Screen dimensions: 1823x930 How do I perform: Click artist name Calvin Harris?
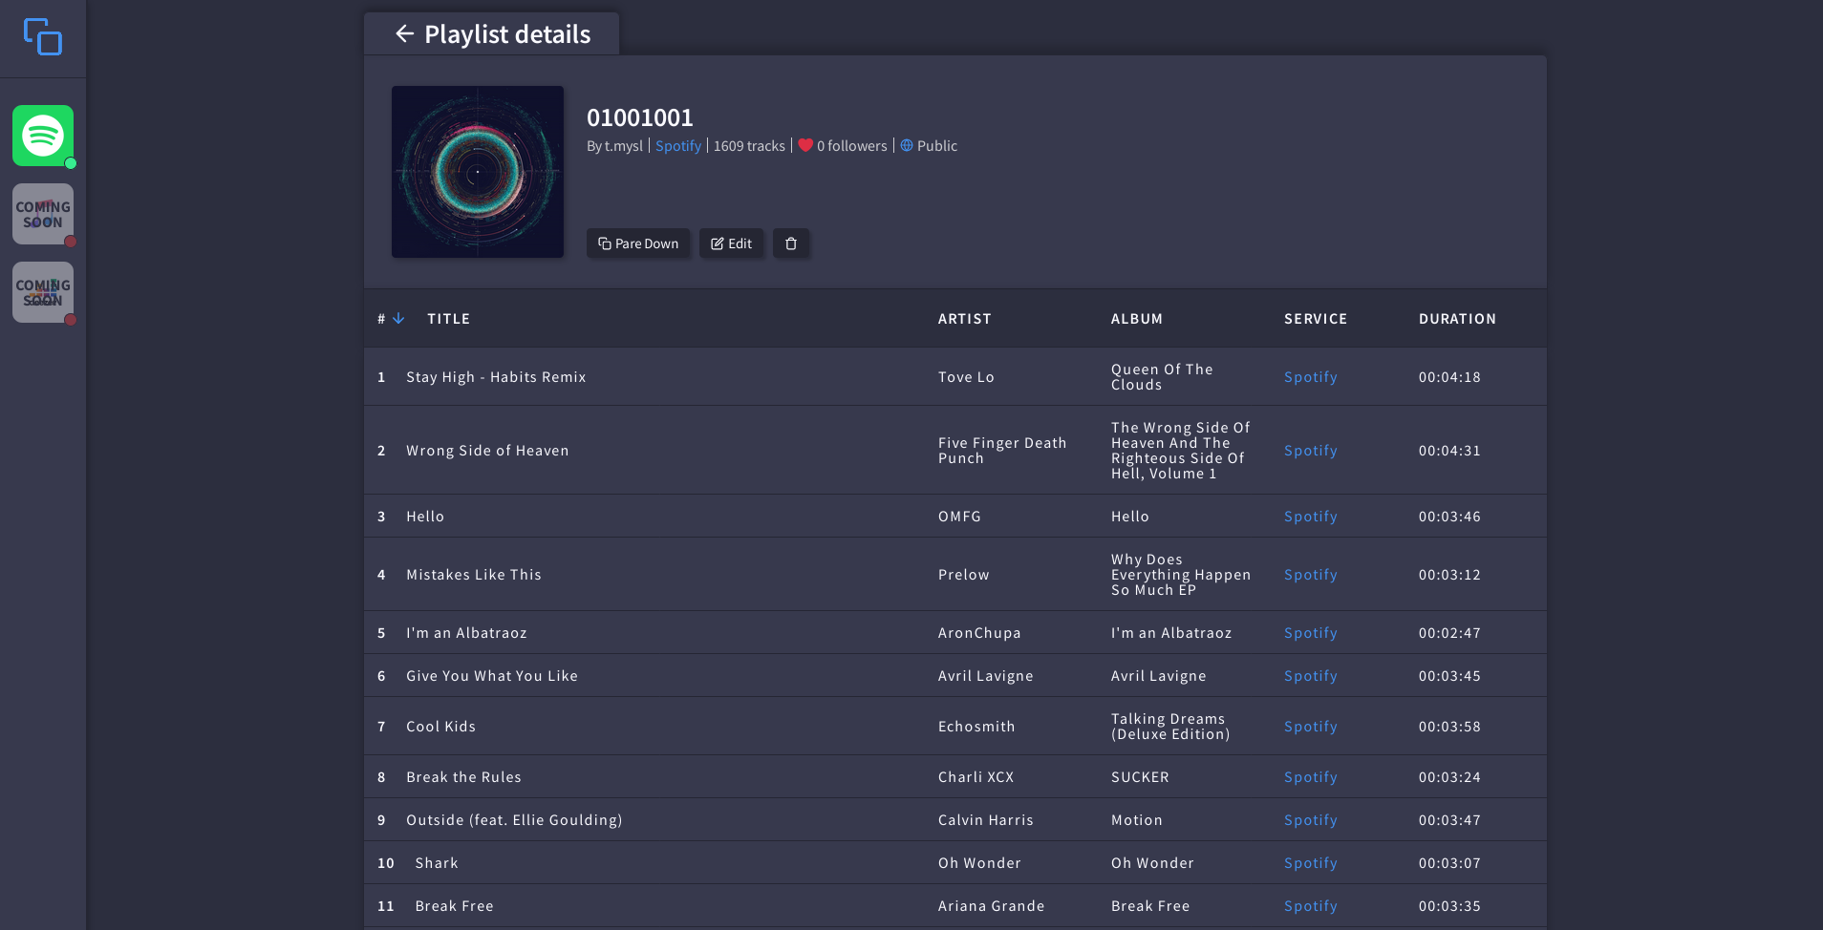click(x=985, y=820)
